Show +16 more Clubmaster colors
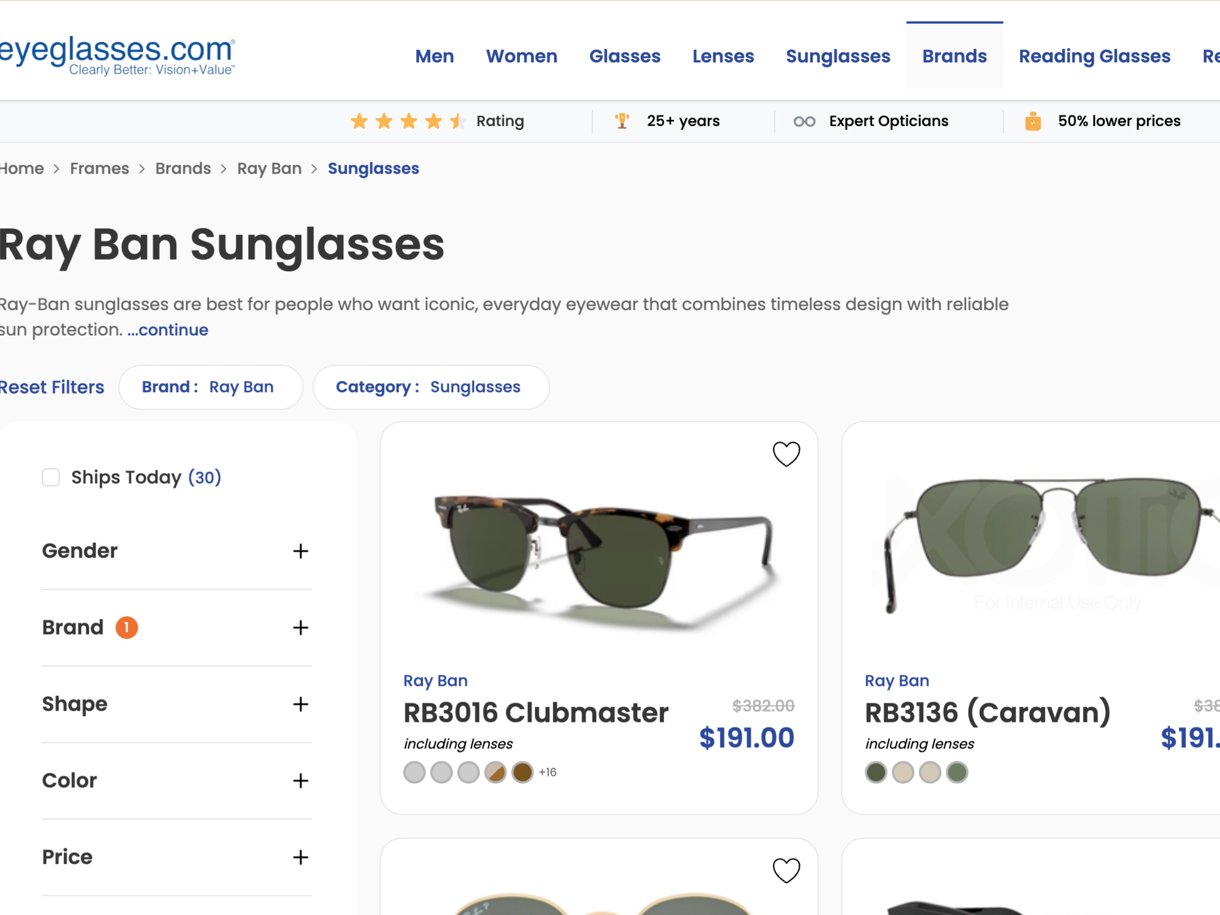This screenshot has width=1220, height=915. click(x=548, y=773)
